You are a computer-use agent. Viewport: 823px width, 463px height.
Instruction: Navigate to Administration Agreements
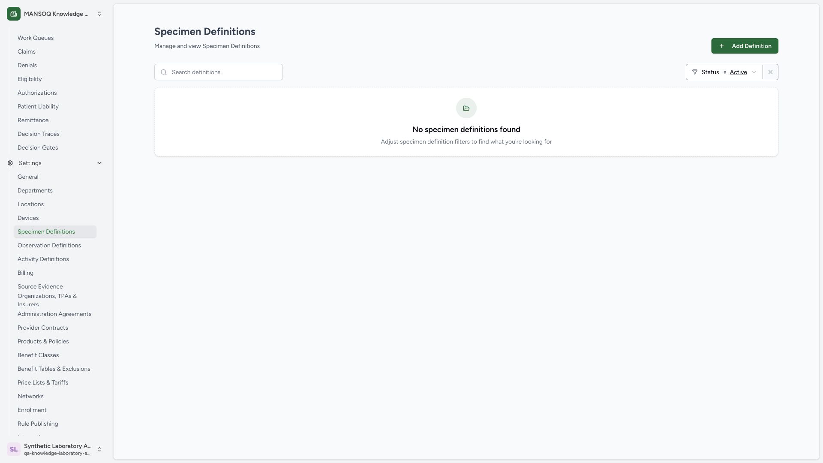54,314
